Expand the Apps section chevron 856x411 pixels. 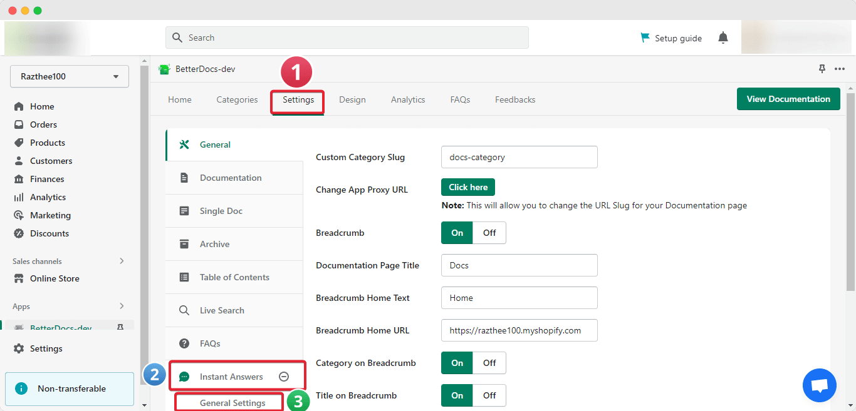tap(122, 306)
